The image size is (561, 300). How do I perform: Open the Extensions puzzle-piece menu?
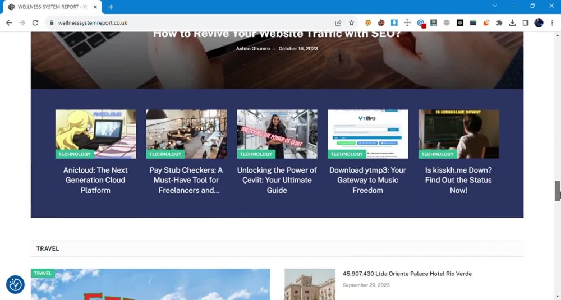(x=499, y=22)
